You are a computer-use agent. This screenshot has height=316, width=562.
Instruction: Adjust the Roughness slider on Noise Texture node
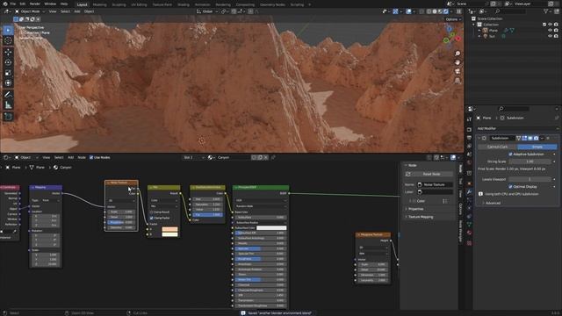pos(121,222)
